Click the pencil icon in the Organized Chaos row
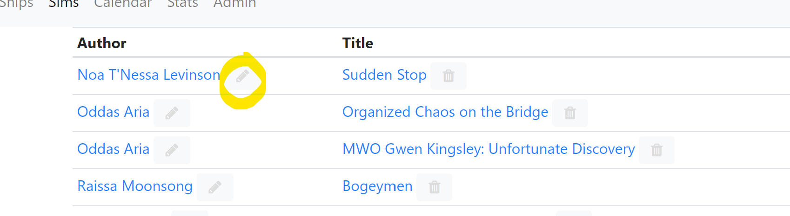The image size is (790, 216). tap(172, 113)
